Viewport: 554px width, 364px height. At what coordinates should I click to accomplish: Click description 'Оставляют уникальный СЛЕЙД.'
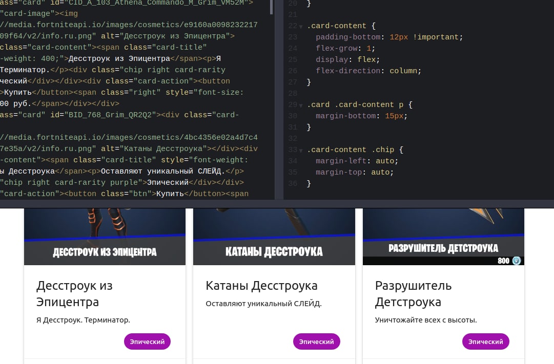(263, 303)
